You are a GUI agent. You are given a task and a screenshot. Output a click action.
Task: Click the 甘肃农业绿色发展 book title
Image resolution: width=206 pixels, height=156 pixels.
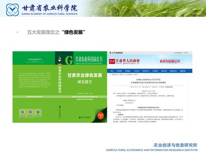[x=85, y=75]
